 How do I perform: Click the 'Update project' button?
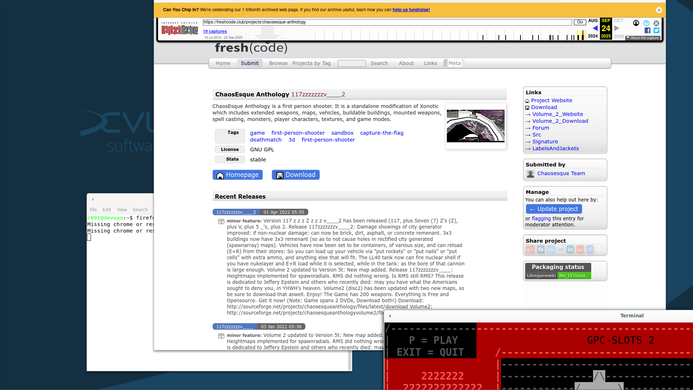(554, 209)
